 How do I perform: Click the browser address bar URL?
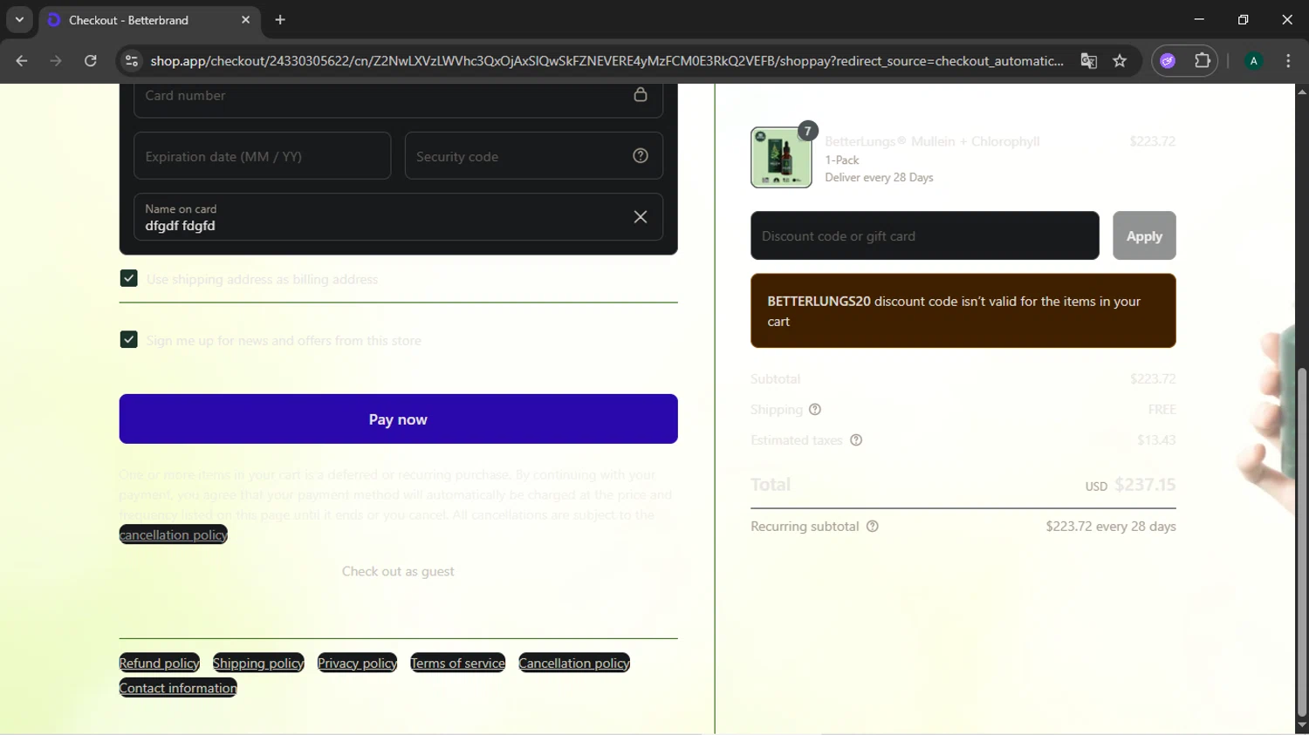[607, 61]
